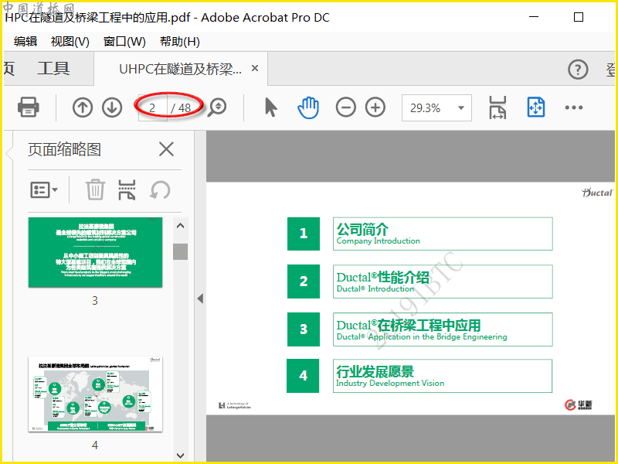Close the UHPC document tab
618x464 pixels.
pyautogui.click(x=255, y=68)
